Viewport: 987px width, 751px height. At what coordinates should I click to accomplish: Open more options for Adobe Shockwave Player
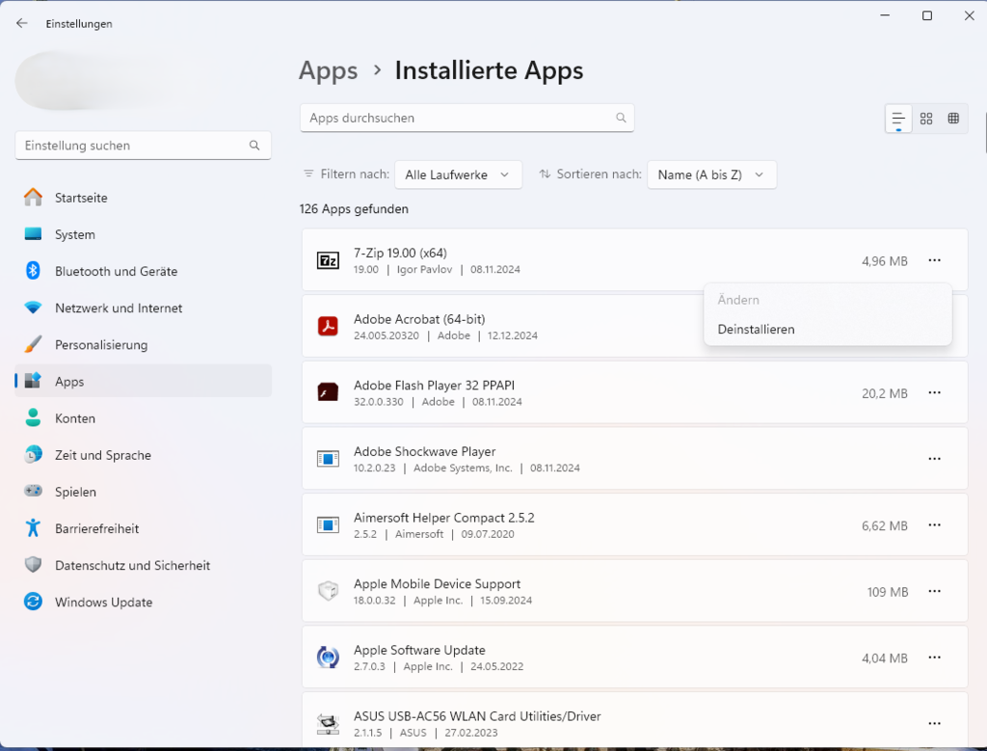pos(935,459)
